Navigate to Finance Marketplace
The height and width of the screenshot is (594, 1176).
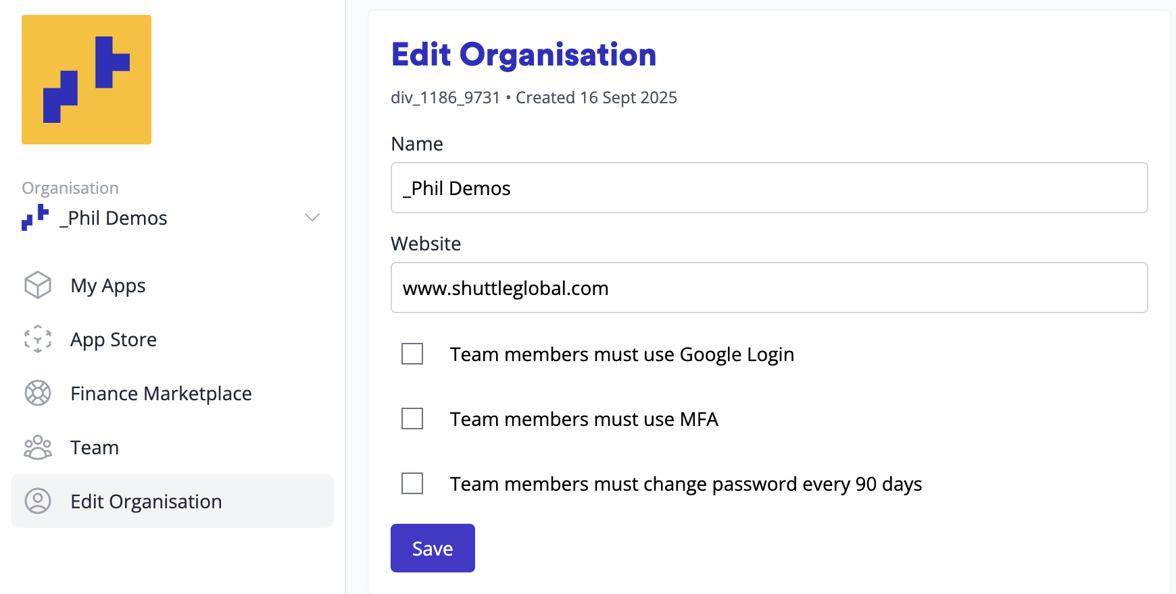(161, 394)
